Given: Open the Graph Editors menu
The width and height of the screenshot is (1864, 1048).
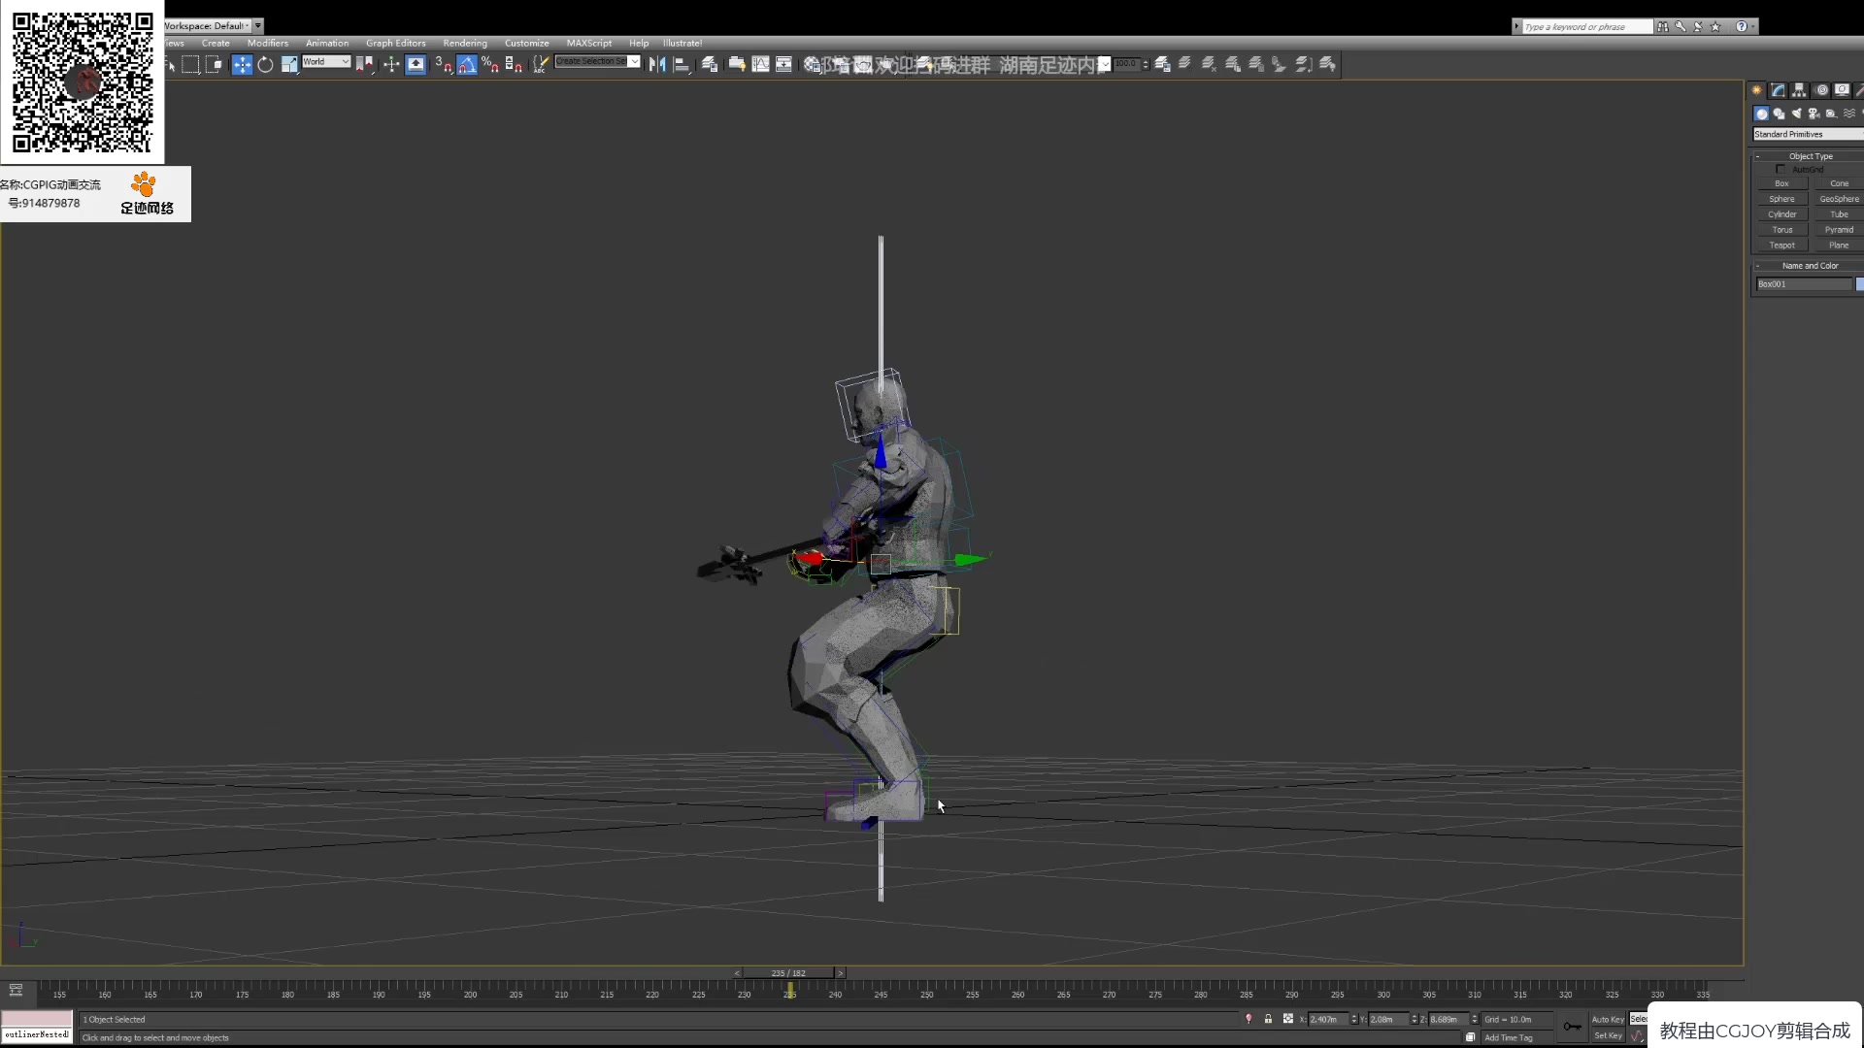Looking at the screenshot, I should point(396,44).
